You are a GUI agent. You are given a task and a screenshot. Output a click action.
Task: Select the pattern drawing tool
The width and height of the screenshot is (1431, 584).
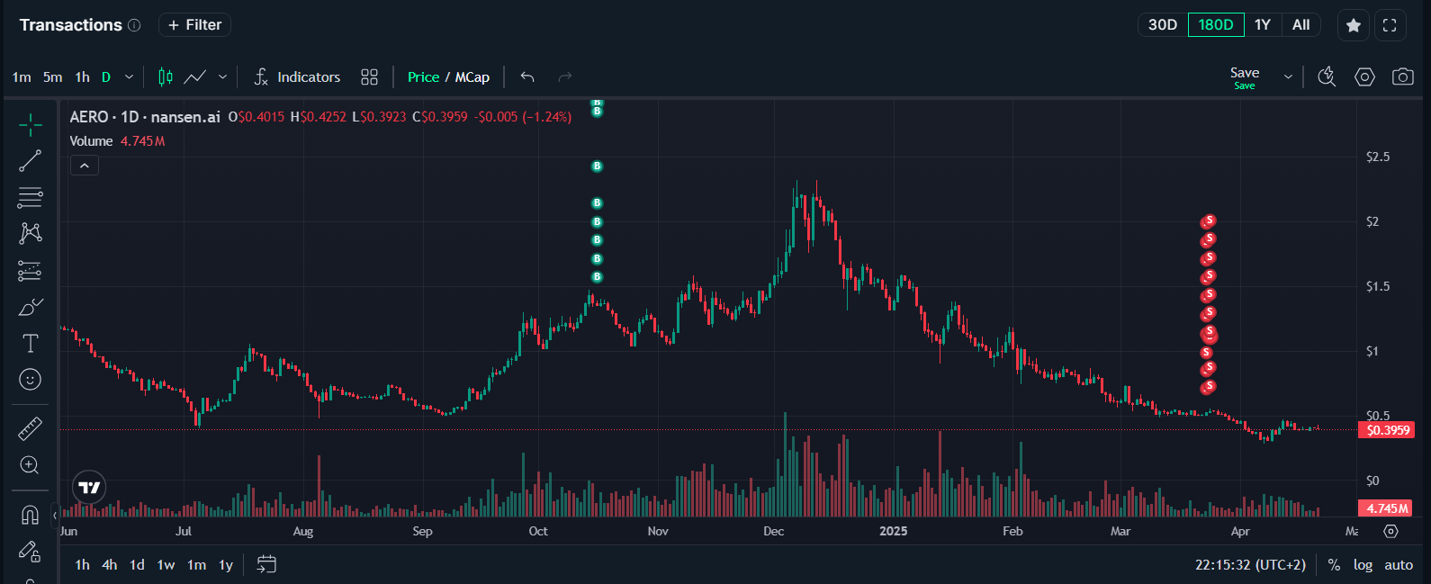30,233
